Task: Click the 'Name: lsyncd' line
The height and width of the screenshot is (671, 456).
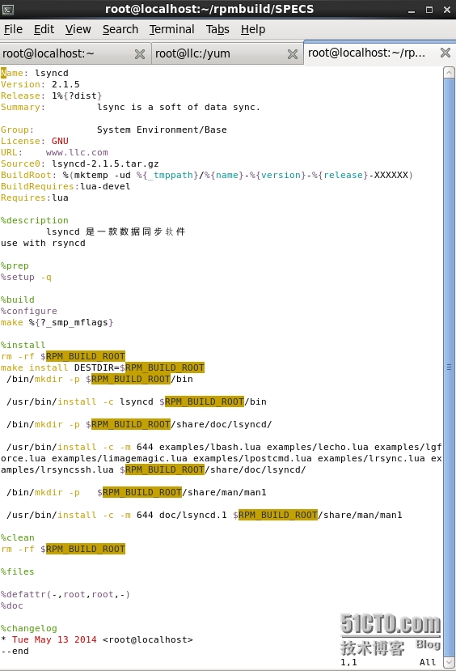Action: (x=35, y=73)
